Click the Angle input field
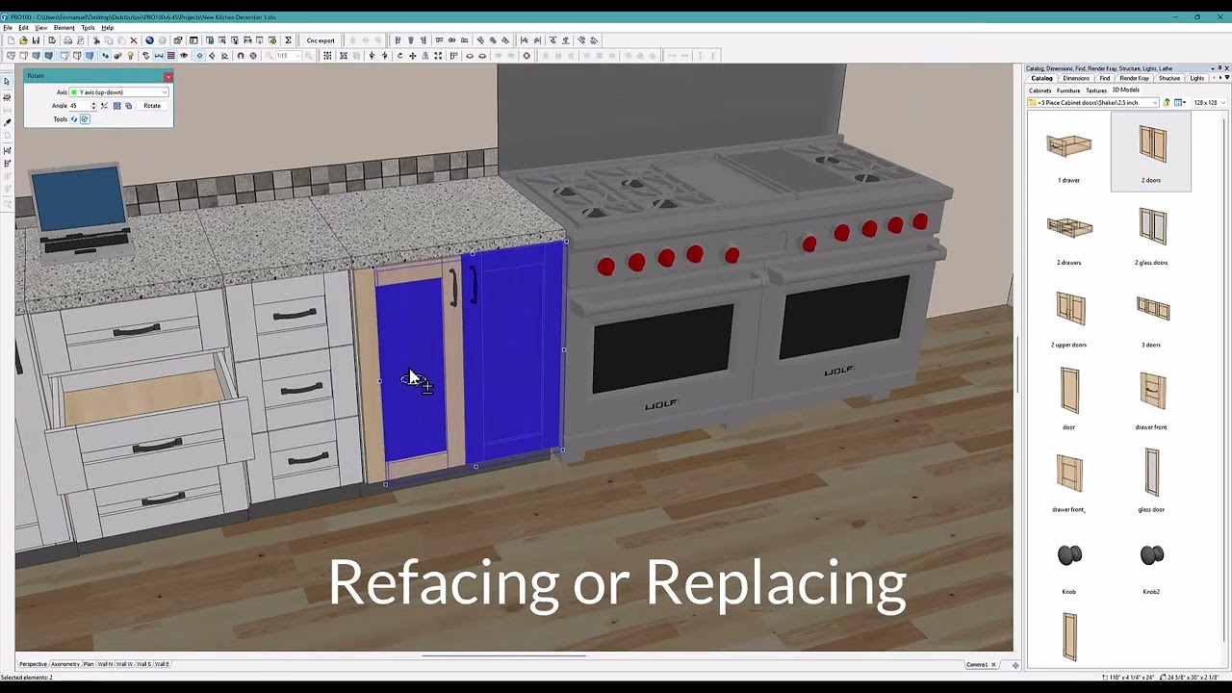 tap(80, 106)
